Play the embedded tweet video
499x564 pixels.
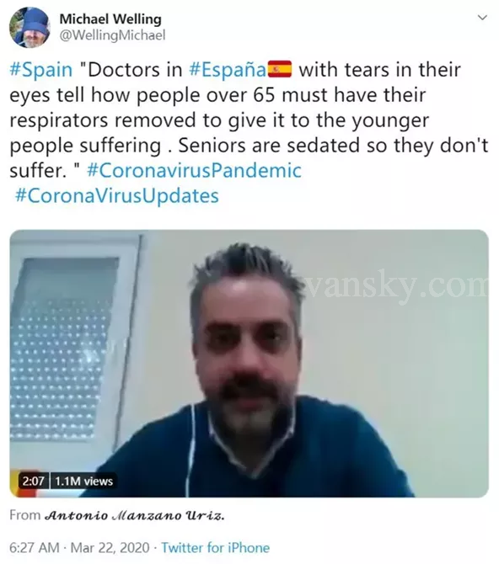pyautogui.click(x=249, y=364)
